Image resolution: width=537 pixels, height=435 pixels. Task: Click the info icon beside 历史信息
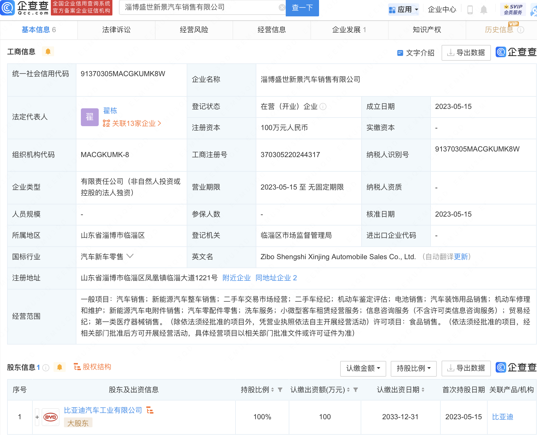[x=521, y=30]
